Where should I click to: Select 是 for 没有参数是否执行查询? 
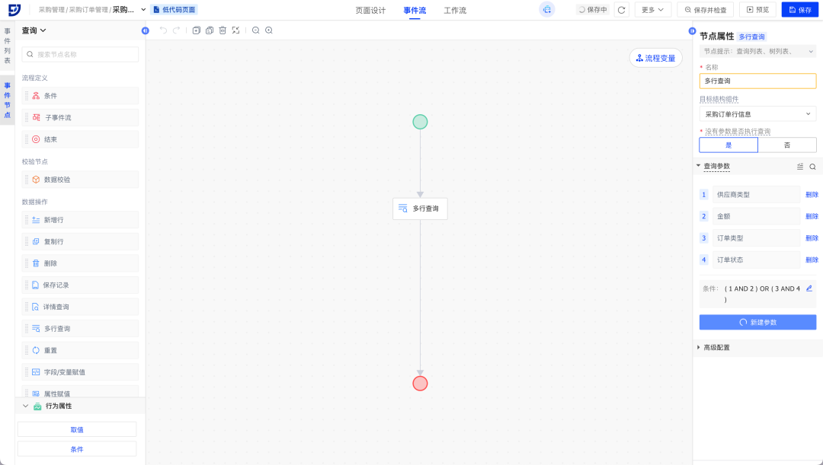click(729, 145)
